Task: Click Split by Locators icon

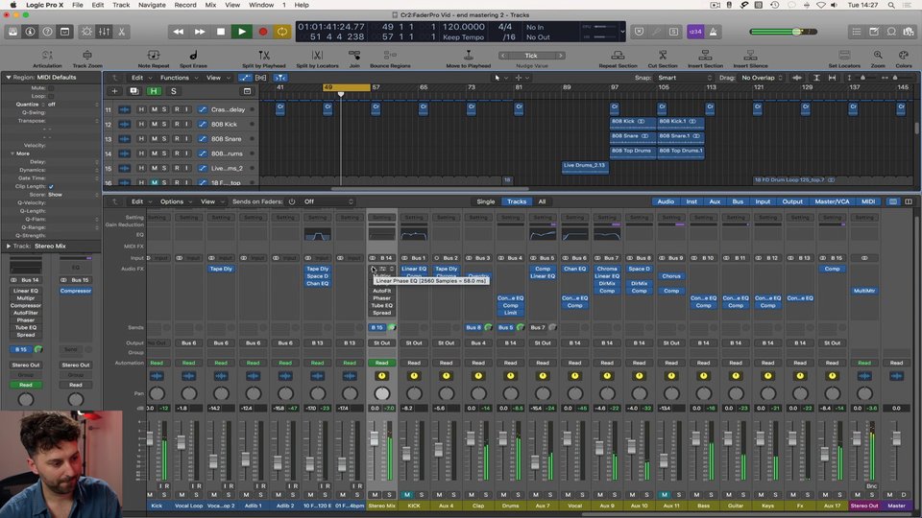Action: point(317,56)
